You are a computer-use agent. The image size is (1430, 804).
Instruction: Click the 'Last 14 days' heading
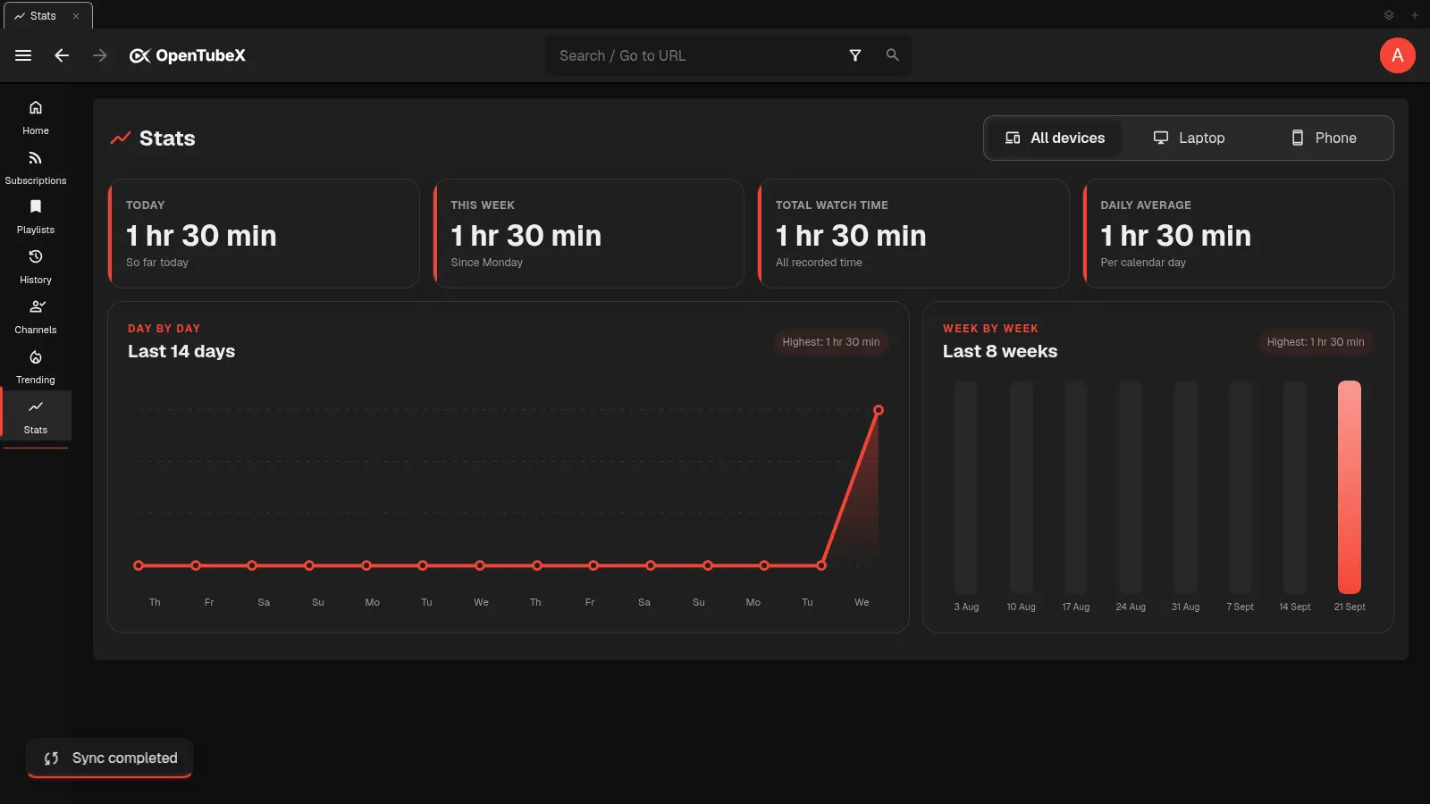(x=181, y=351)
